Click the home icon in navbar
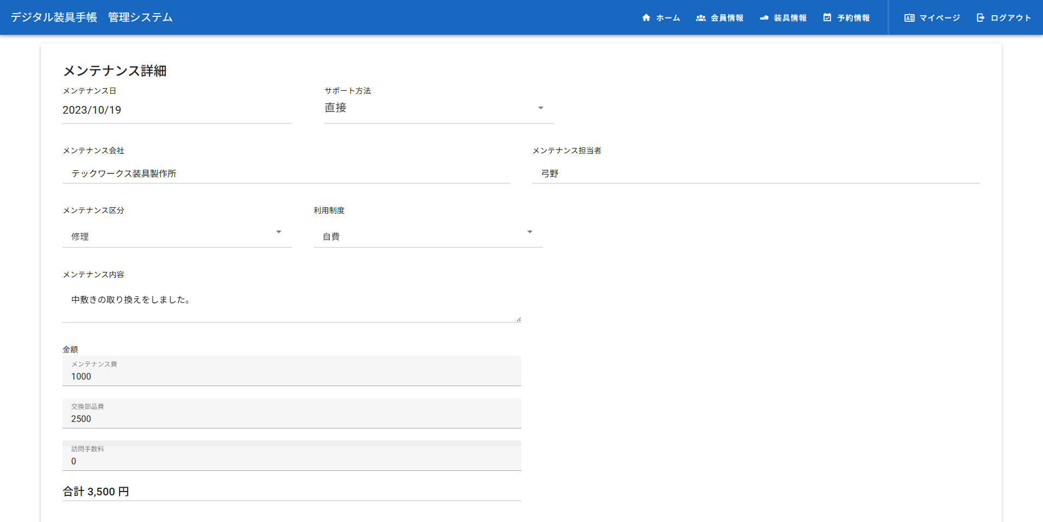This screenshot has height=522, width=1043. pyautogui.click(x=646, y=18)
